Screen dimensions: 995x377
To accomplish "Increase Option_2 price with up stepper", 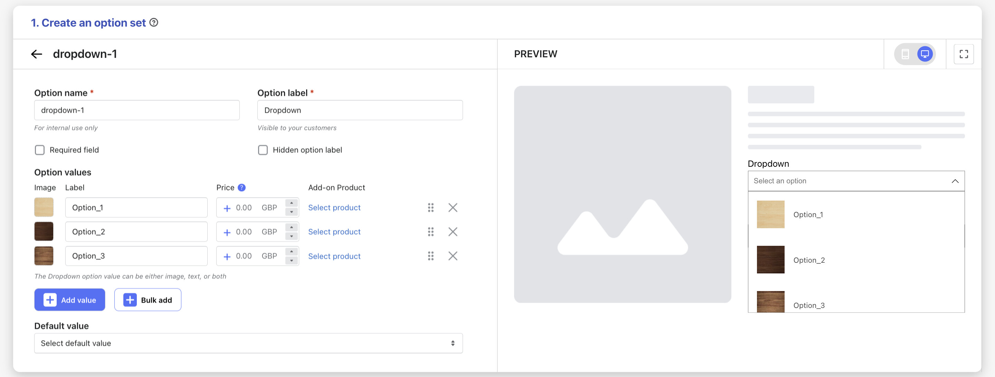I will coord(292,227).
